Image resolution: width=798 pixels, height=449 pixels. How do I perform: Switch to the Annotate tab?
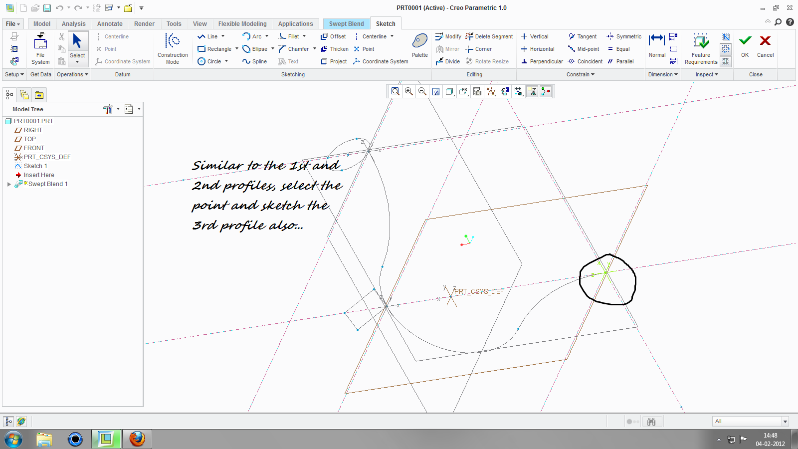point(110,24)
